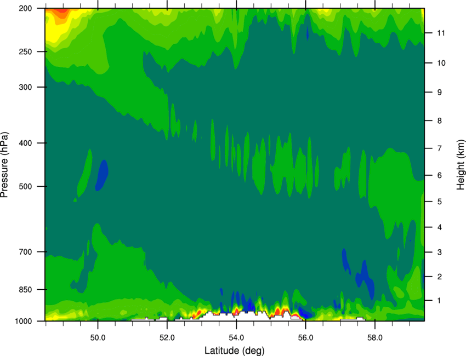Click the 'Latitude (deg)' axis title

[235, 351]
